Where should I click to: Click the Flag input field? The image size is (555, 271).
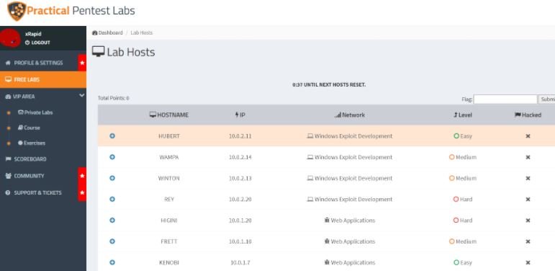[505, 99]
